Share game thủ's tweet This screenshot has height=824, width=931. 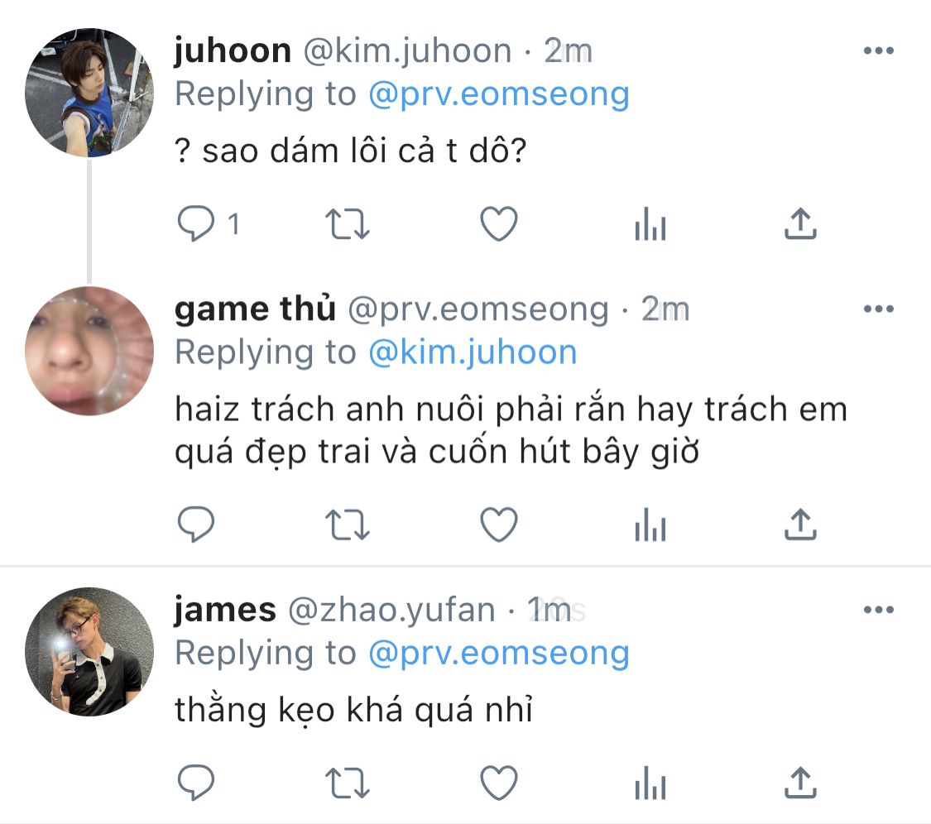tap(800, 525)
